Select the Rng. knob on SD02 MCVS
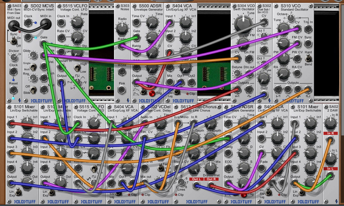 (33, 78)
